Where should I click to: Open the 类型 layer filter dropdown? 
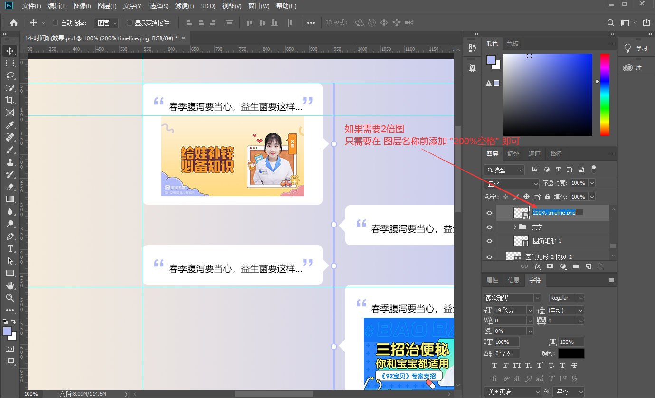(x=504, y=170)
